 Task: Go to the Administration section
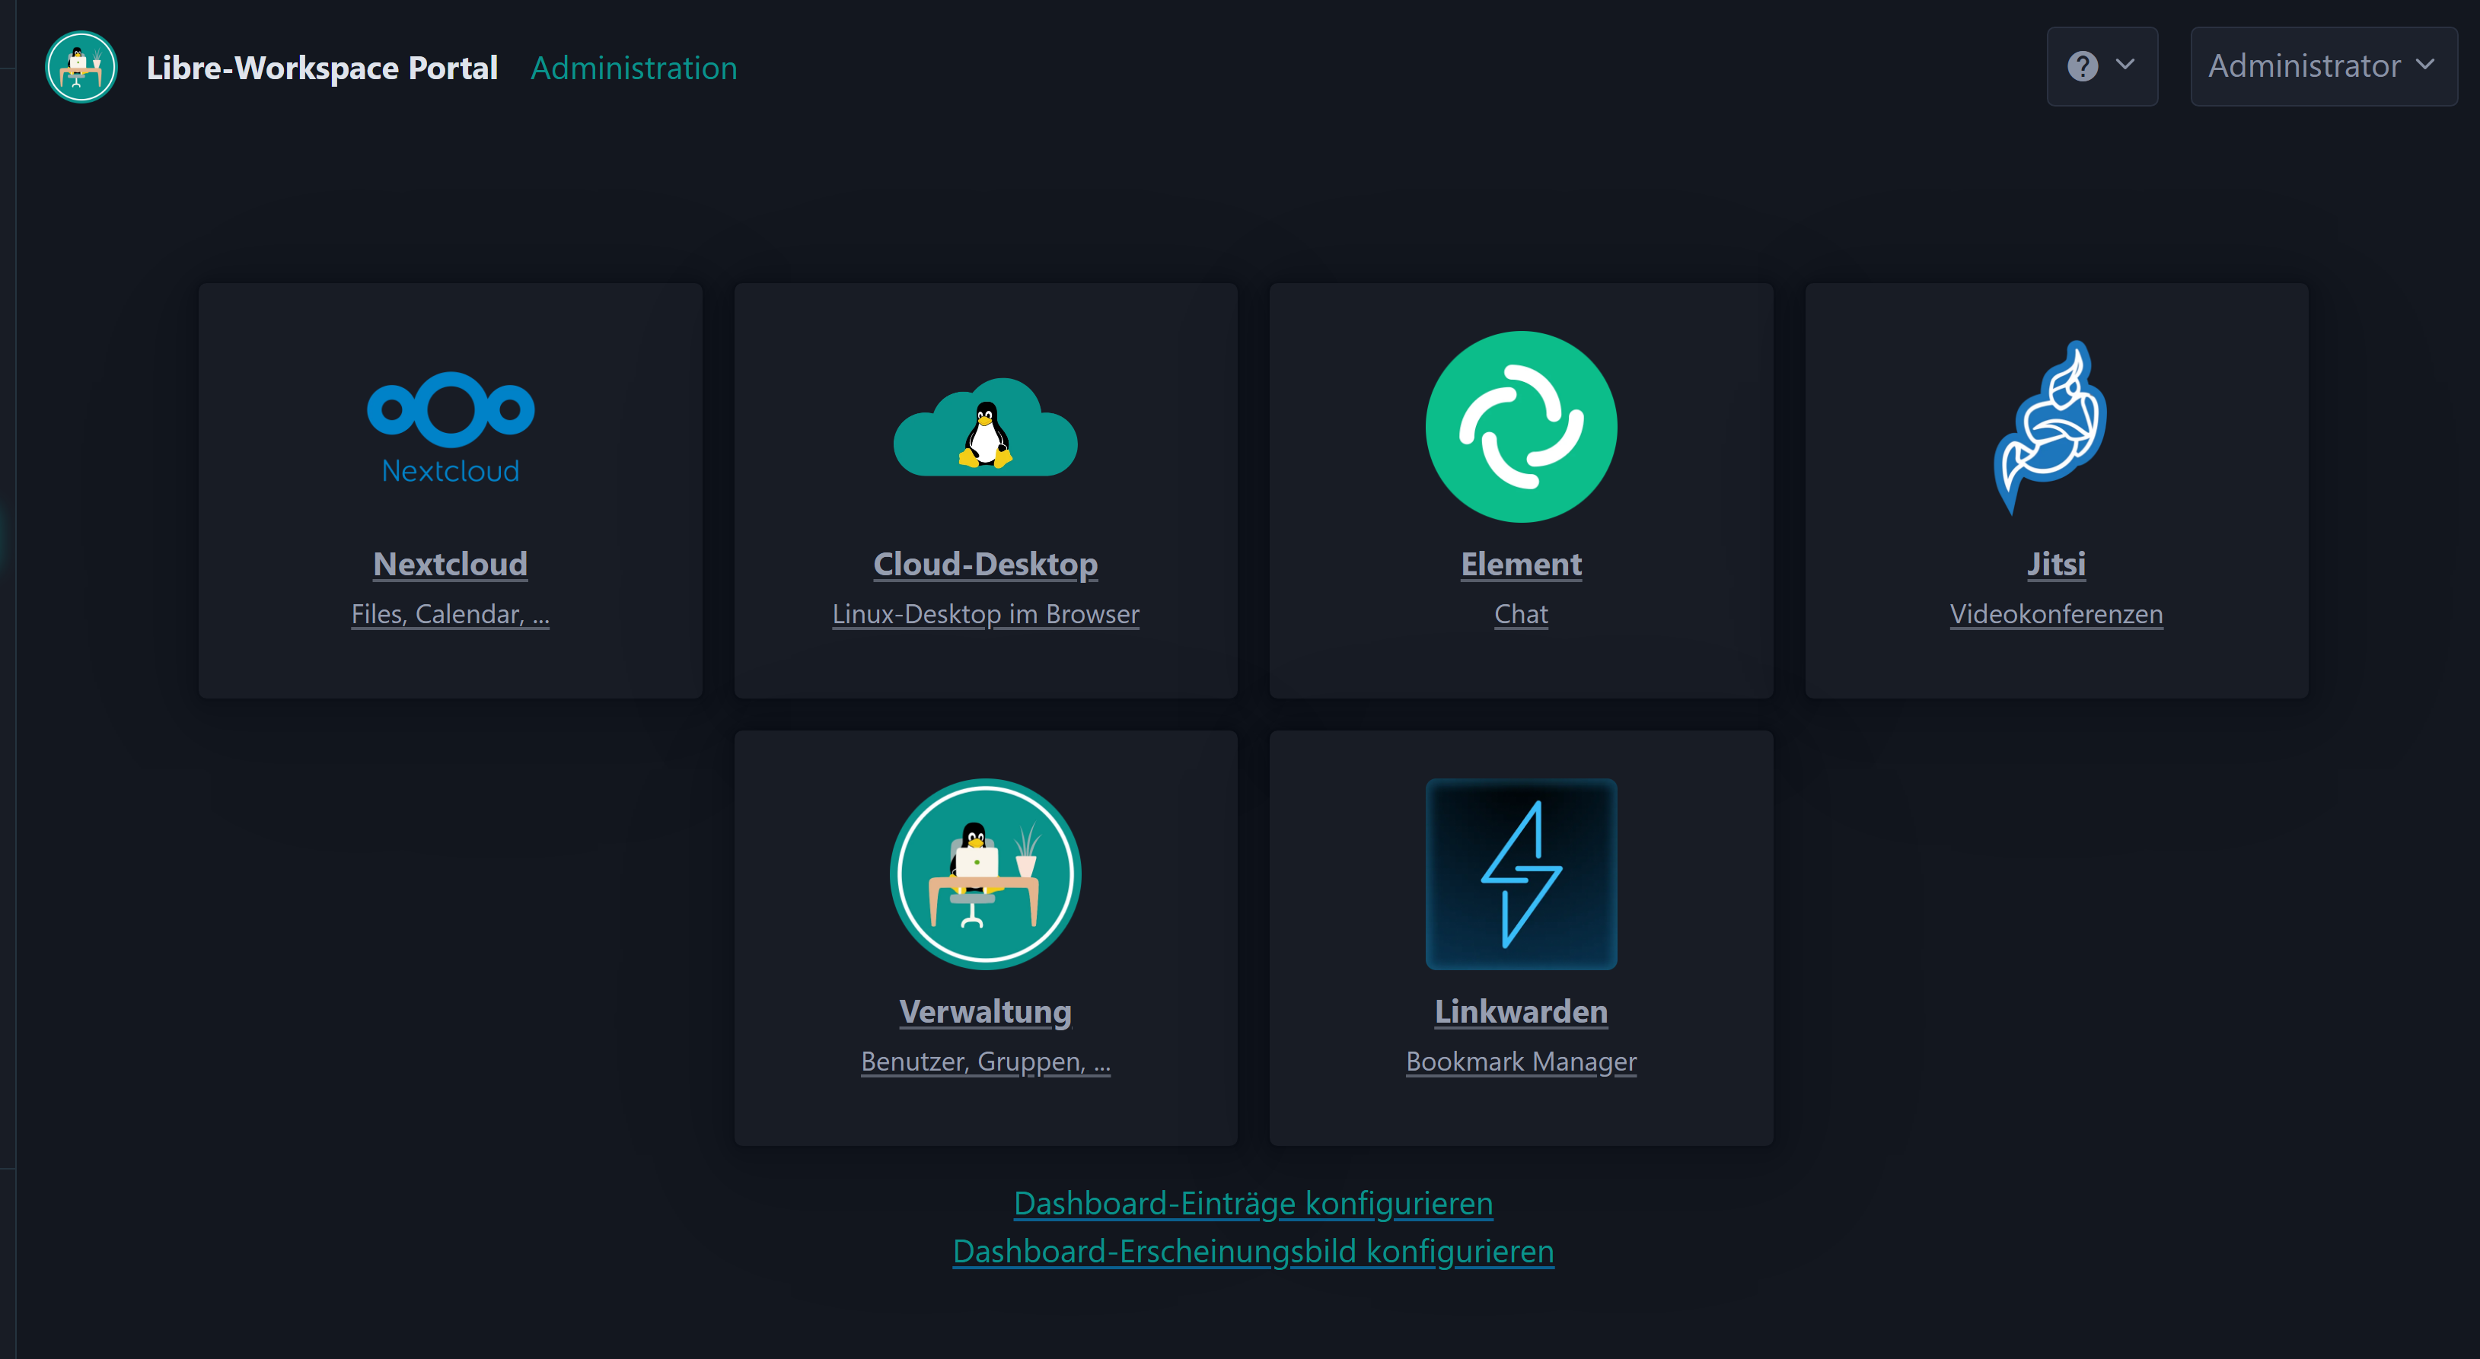pos(633,68)
